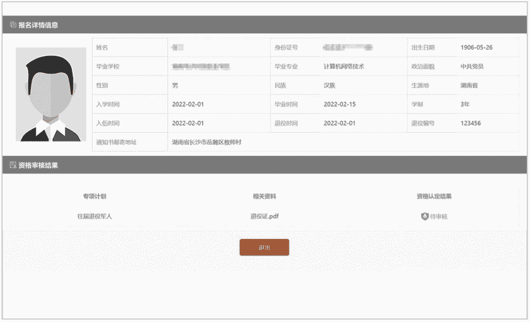This screenshot has height=322, width=530.
Task: Click the 资格认定结果 column header
Action: pos(434,196)
